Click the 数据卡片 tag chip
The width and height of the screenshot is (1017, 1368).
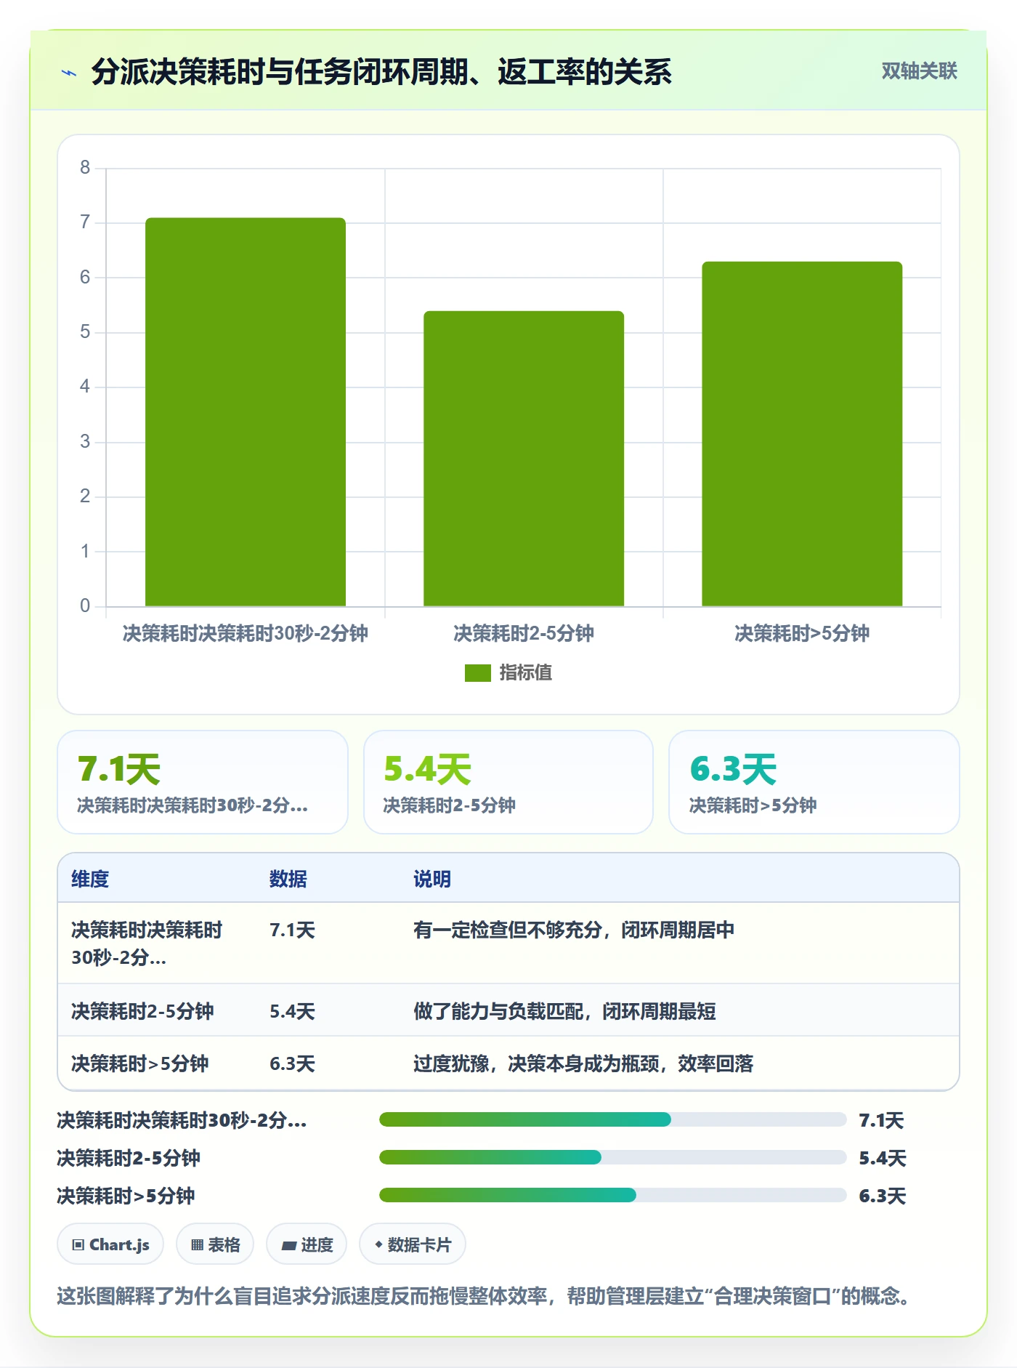point(413,1244)
